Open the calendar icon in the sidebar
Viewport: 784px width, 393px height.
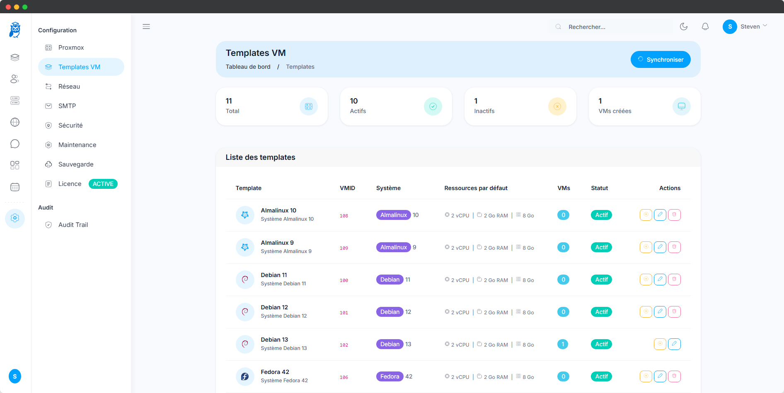pyautogui.click(x=15, y=187)
